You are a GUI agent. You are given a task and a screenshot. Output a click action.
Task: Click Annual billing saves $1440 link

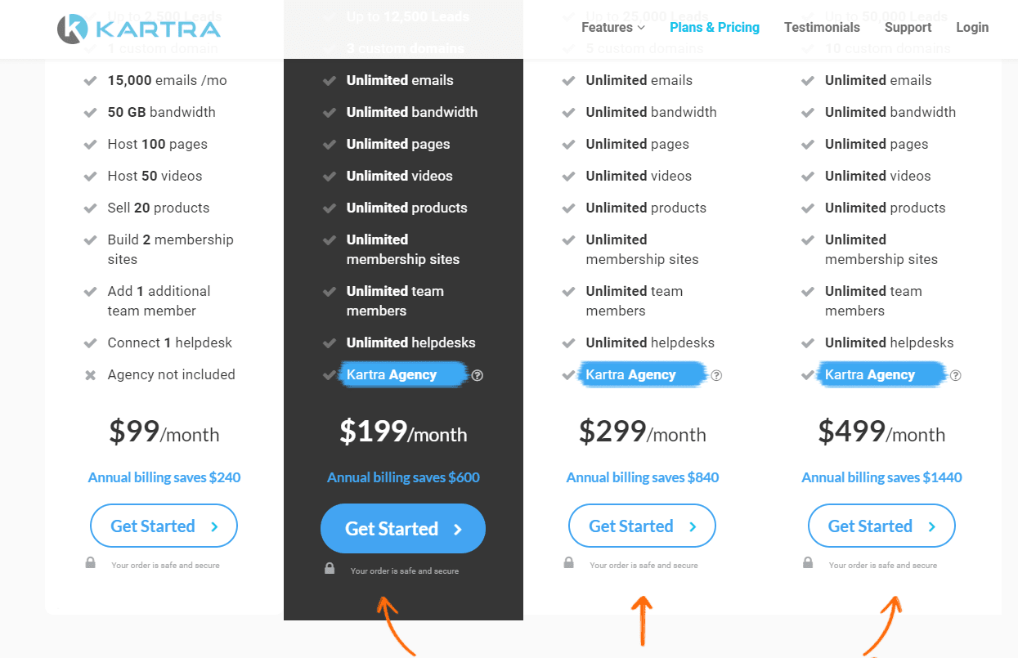point(881,477)
